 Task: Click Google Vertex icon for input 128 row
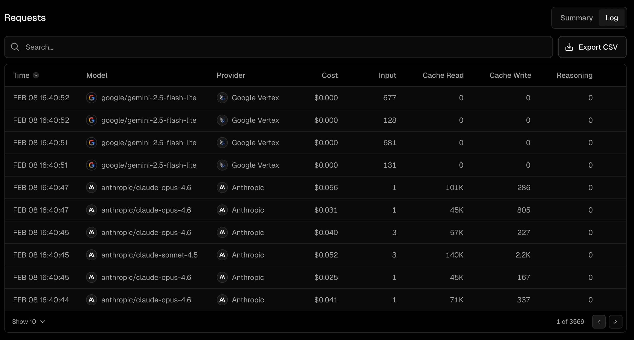[222, 120]
